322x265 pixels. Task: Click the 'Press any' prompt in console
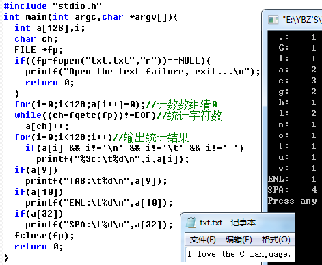(x=293, y=201)
